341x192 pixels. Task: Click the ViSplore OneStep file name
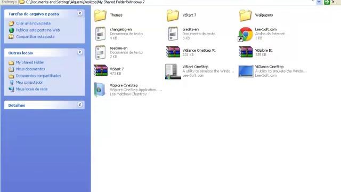(124, 85)
